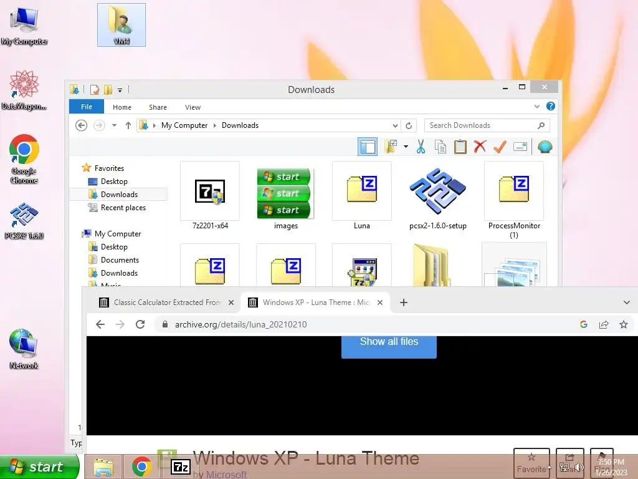The height and width of the screenshot is (479, 638).
Task: Open the recent locations dropdown in Explorer
Action: 115,125
